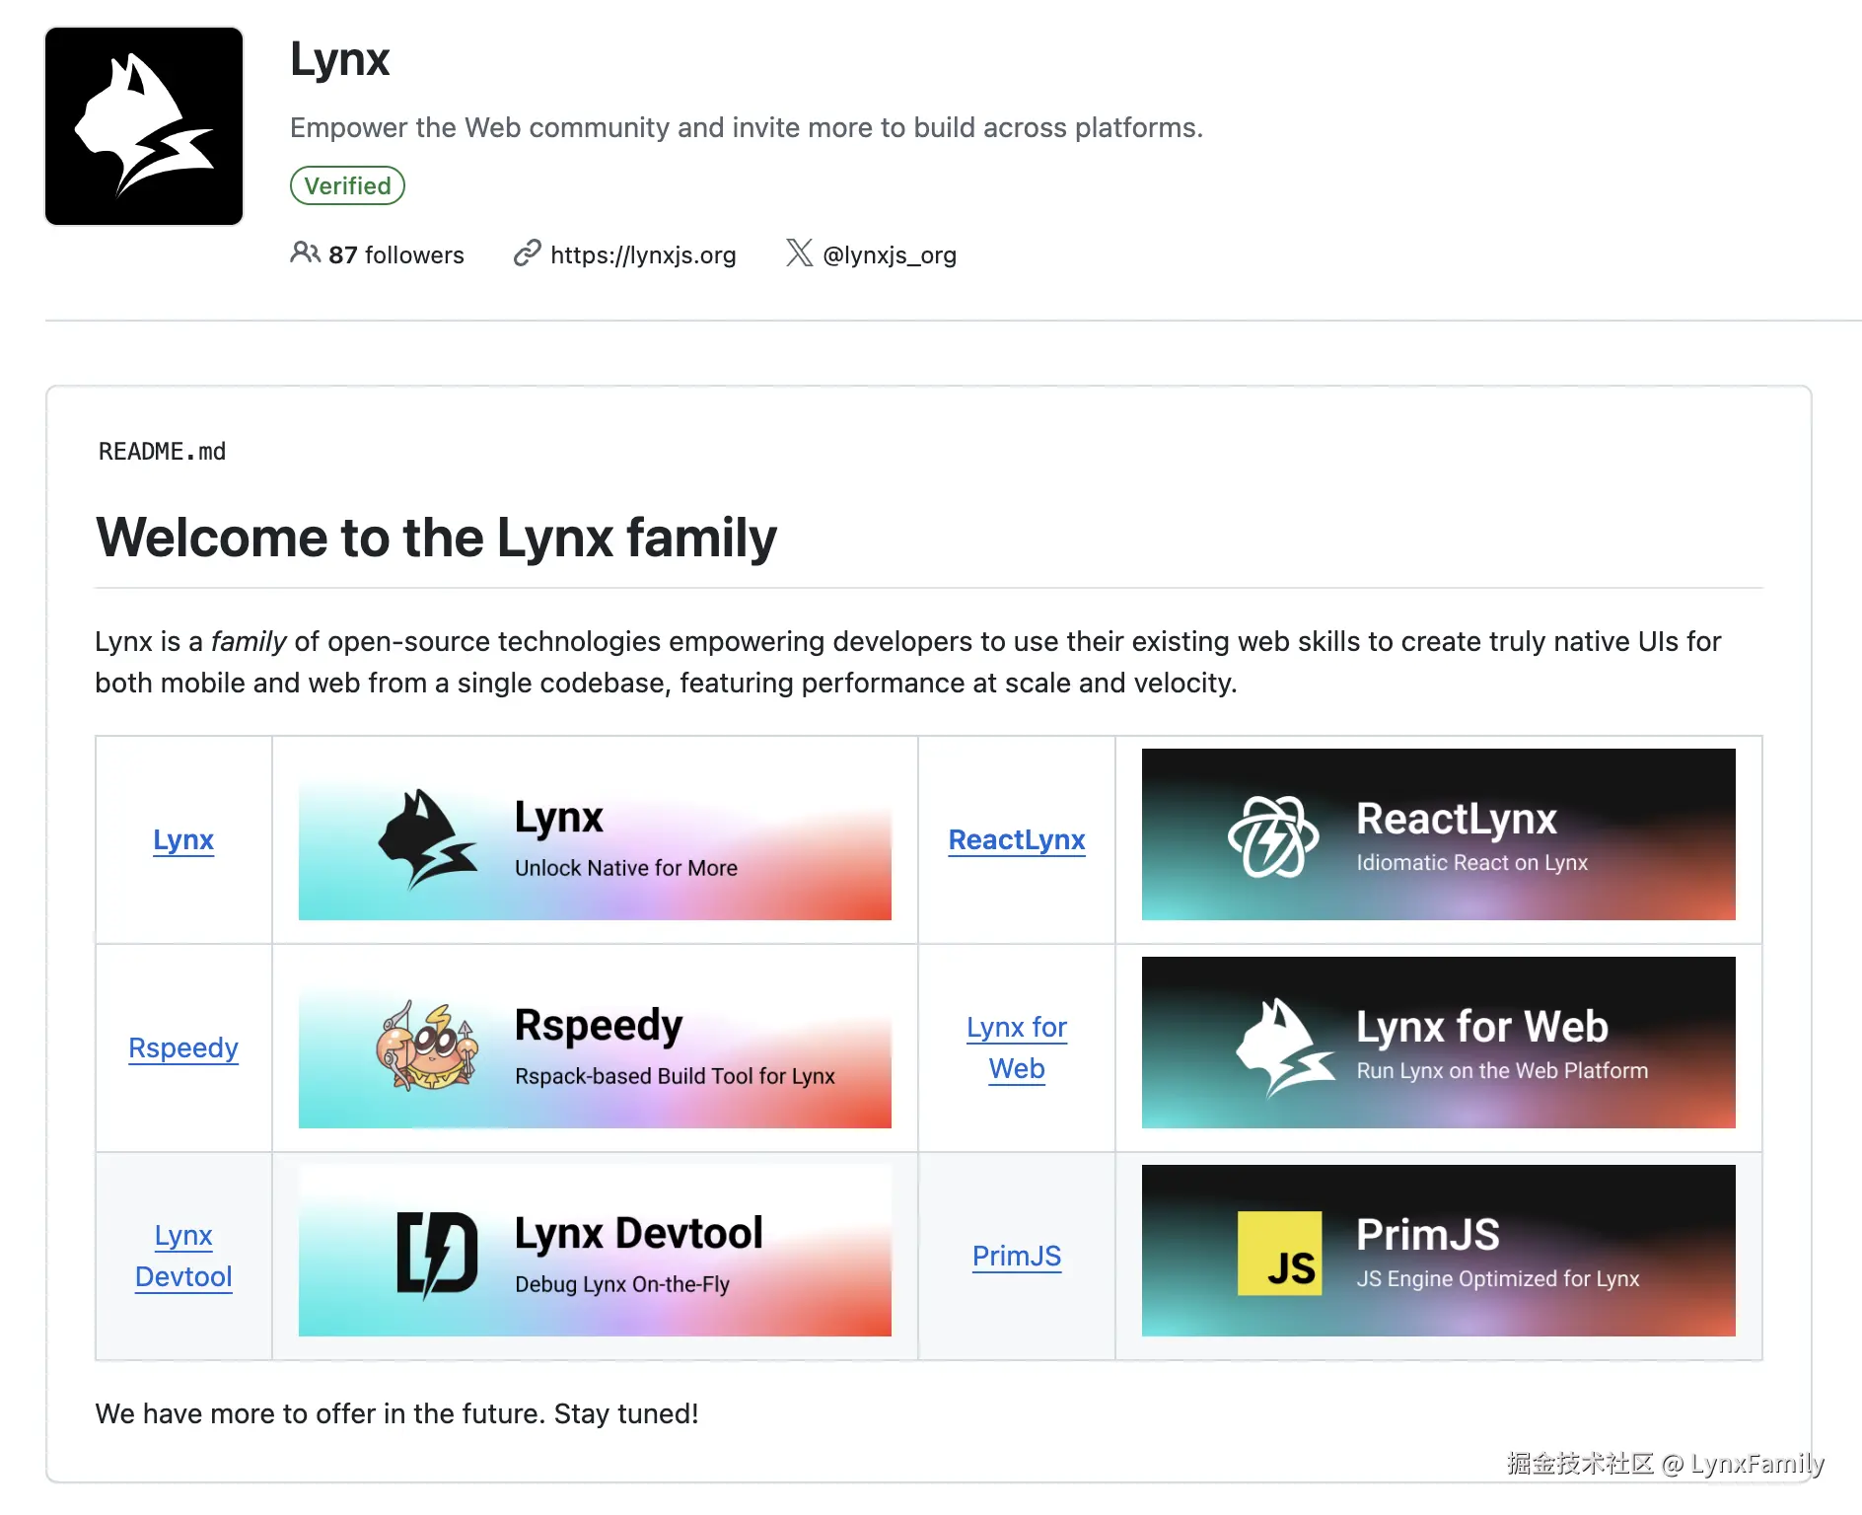Image resolution: width=1862 pixels, height=1515 pixels.
Task: Open the Rspeedy repository link
Action: coord(183,1047)
